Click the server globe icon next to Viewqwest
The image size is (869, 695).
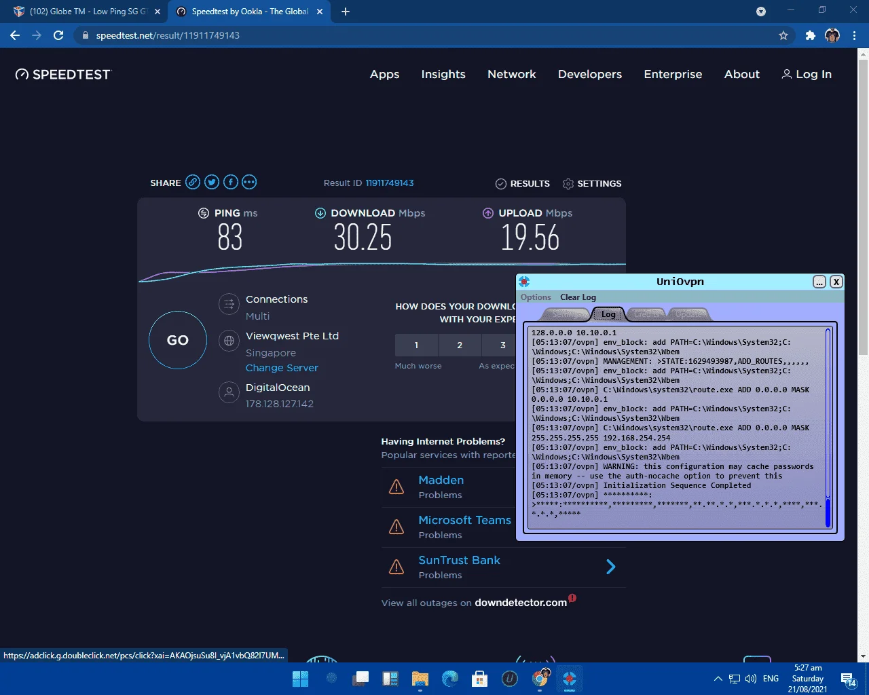229,341
